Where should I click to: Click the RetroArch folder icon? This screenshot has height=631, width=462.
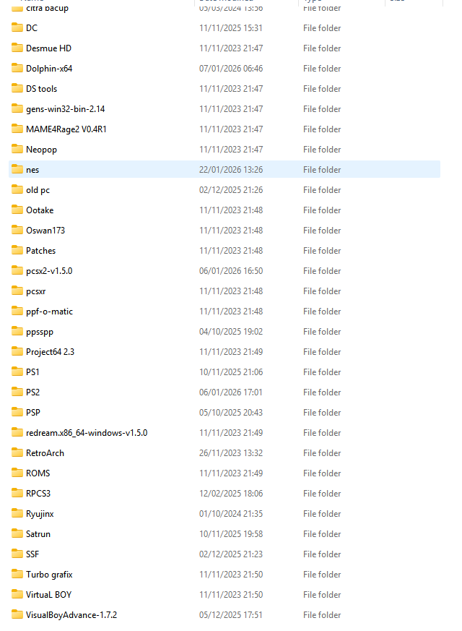tap(17, 452)
